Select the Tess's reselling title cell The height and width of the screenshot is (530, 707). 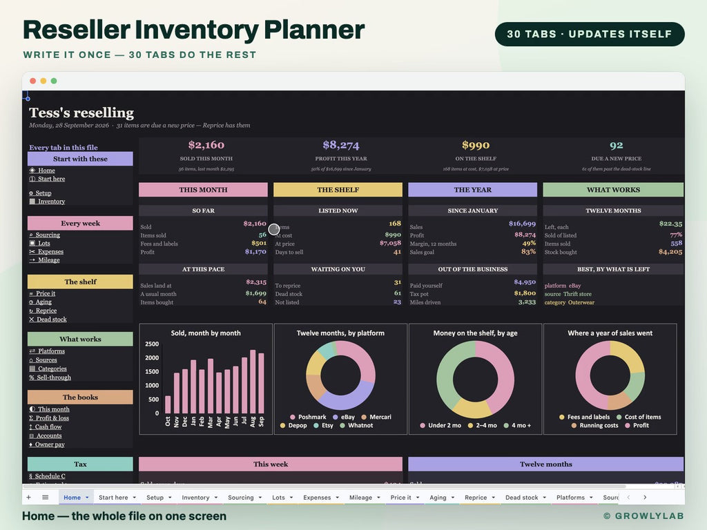(x=81, y=112)
